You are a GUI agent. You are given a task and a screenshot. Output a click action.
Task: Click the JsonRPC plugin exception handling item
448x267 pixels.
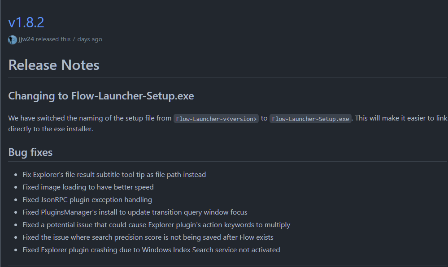tap(87, 199)
